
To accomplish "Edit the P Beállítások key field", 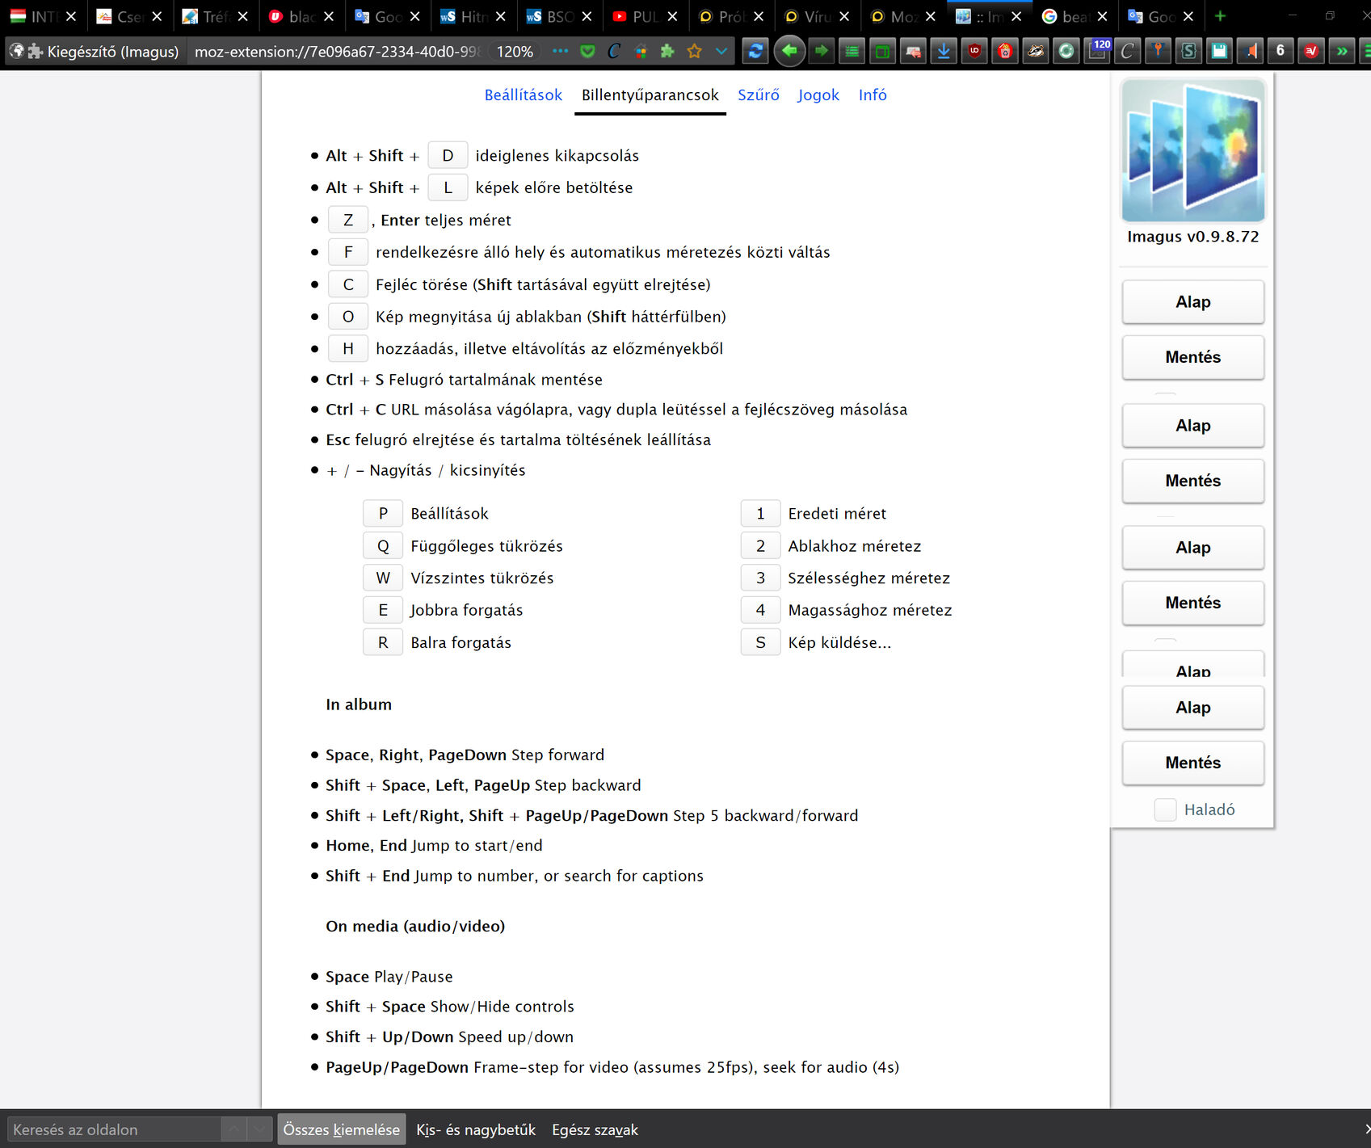I will click(x=383, y=513).
